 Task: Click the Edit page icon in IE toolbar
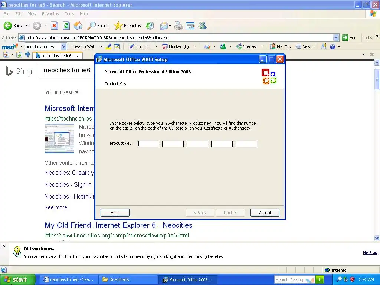point(190,26)
